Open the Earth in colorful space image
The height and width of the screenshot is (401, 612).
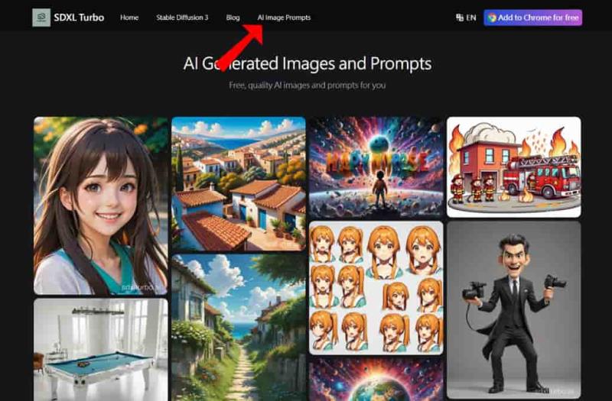(376, 380)
